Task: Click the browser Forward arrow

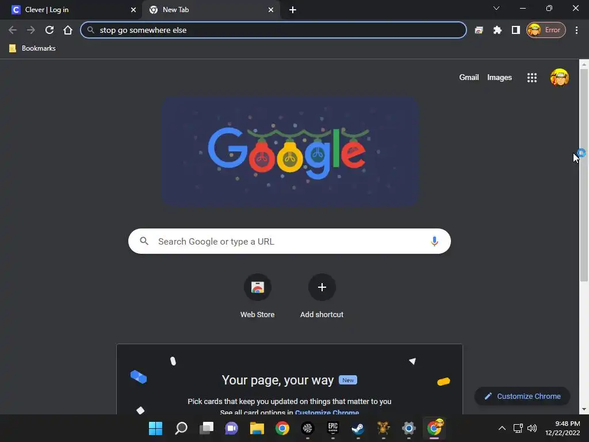Action: click(x=31, y=30)
